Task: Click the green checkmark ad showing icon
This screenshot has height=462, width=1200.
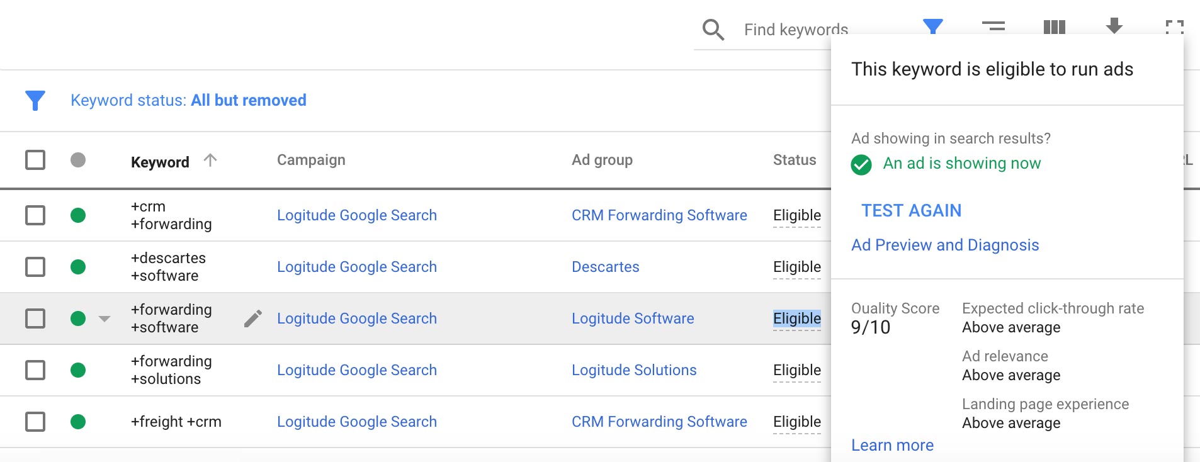Action: [x=861, y=164]
